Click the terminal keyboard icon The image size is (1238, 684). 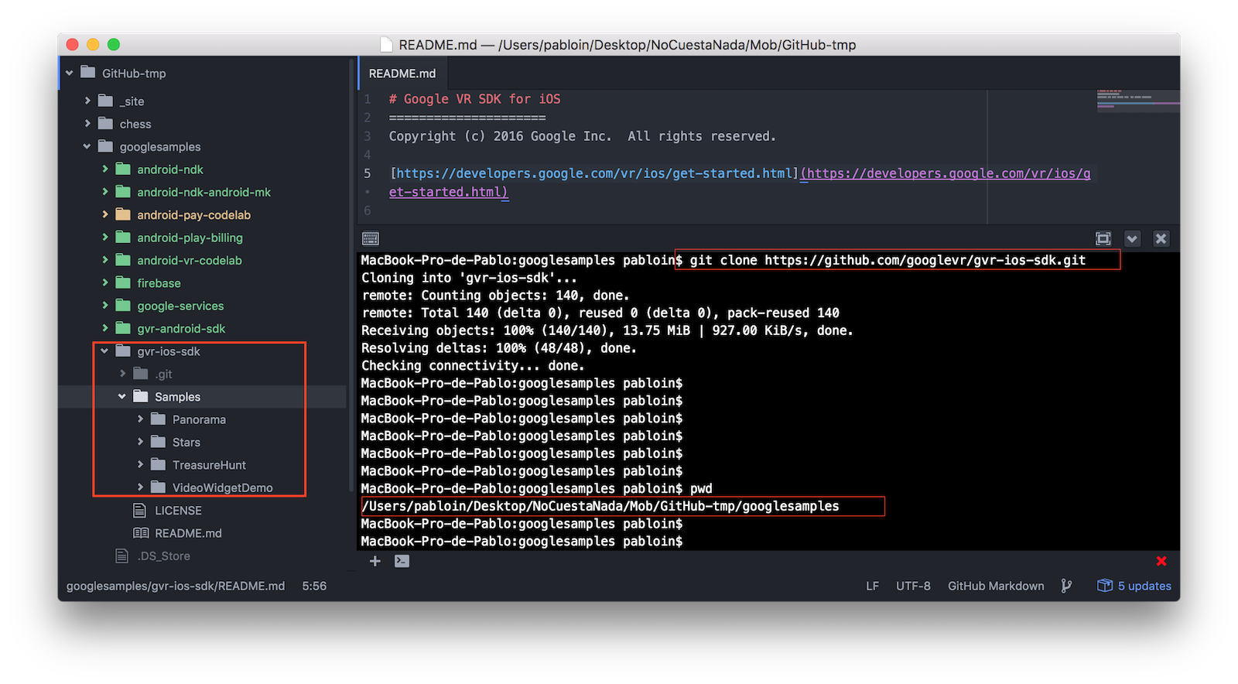tap(371, 238)
